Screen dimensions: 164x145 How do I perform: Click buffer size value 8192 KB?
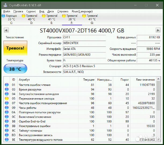tap(149, 37)
